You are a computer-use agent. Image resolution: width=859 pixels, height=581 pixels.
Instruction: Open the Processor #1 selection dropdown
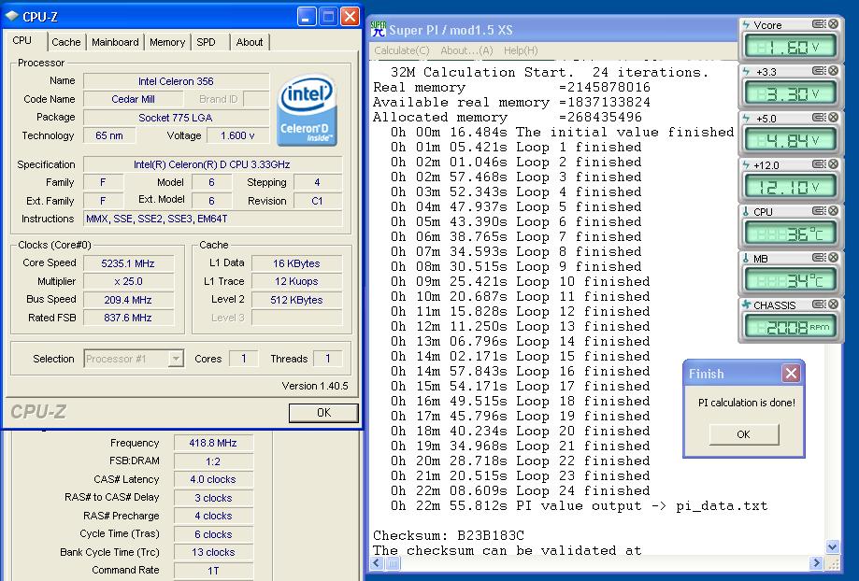click(176, 359)
